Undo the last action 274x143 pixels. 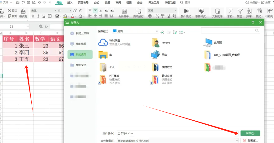coord(39,2)
